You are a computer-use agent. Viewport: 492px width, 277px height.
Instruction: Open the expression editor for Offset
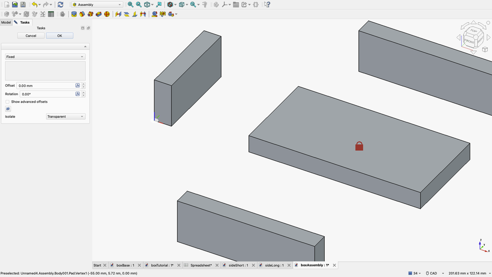click(x=77, y=85)
